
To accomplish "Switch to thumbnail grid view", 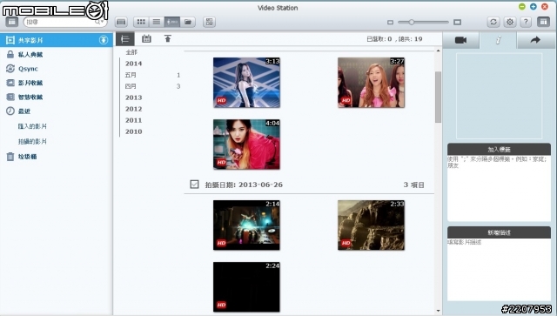I will (141, 22).
